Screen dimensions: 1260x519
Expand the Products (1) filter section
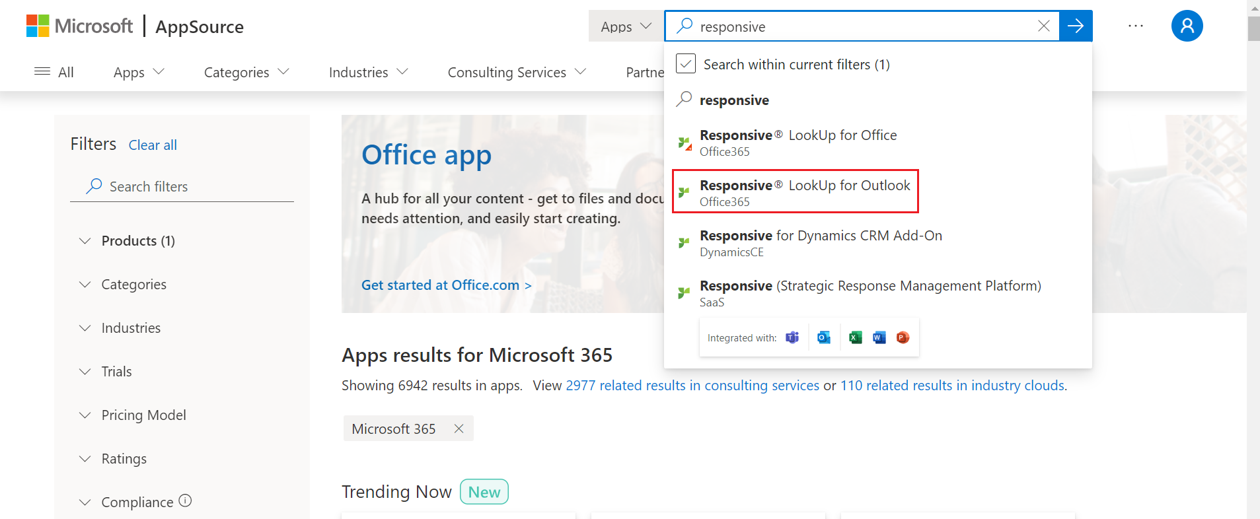[126, 241]
